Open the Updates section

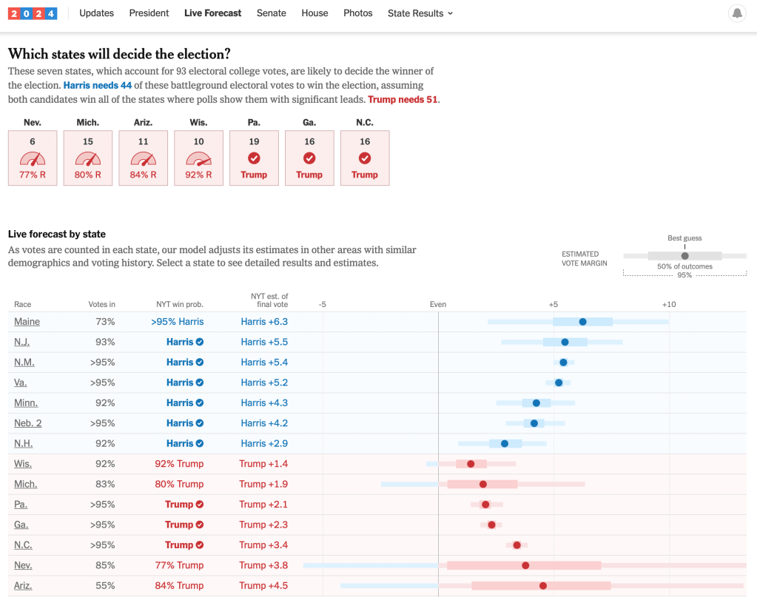[x=96, y=13]
